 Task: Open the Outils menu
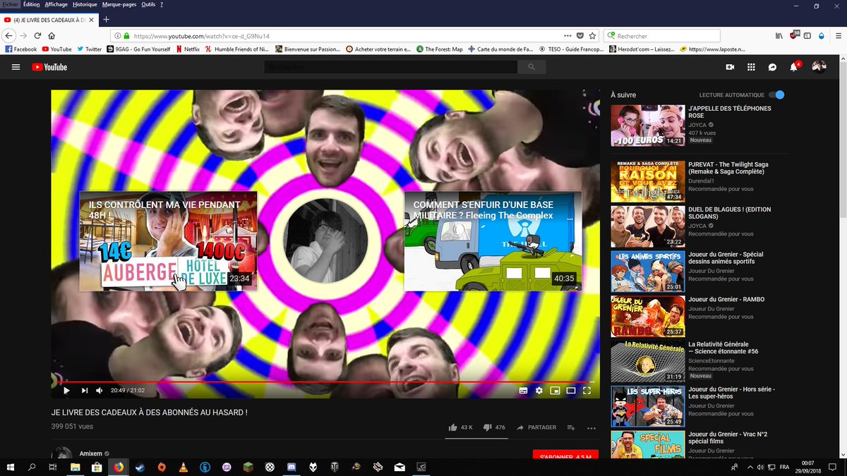click(148, 4)
